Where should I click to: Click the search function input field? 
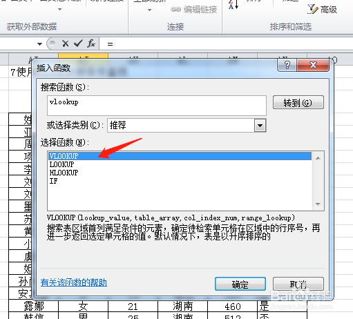click(x=157, y=106)
